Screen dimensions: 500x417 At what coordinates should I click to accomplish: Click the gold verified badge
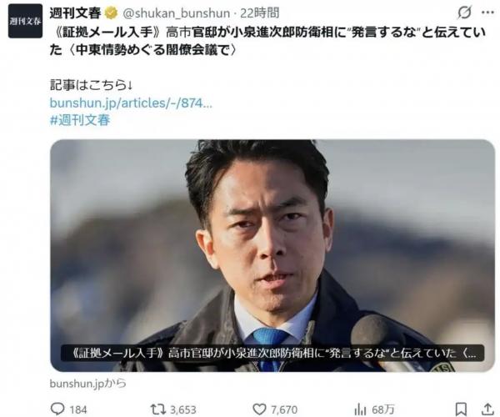pyautogui.click(x=111, y=13)
